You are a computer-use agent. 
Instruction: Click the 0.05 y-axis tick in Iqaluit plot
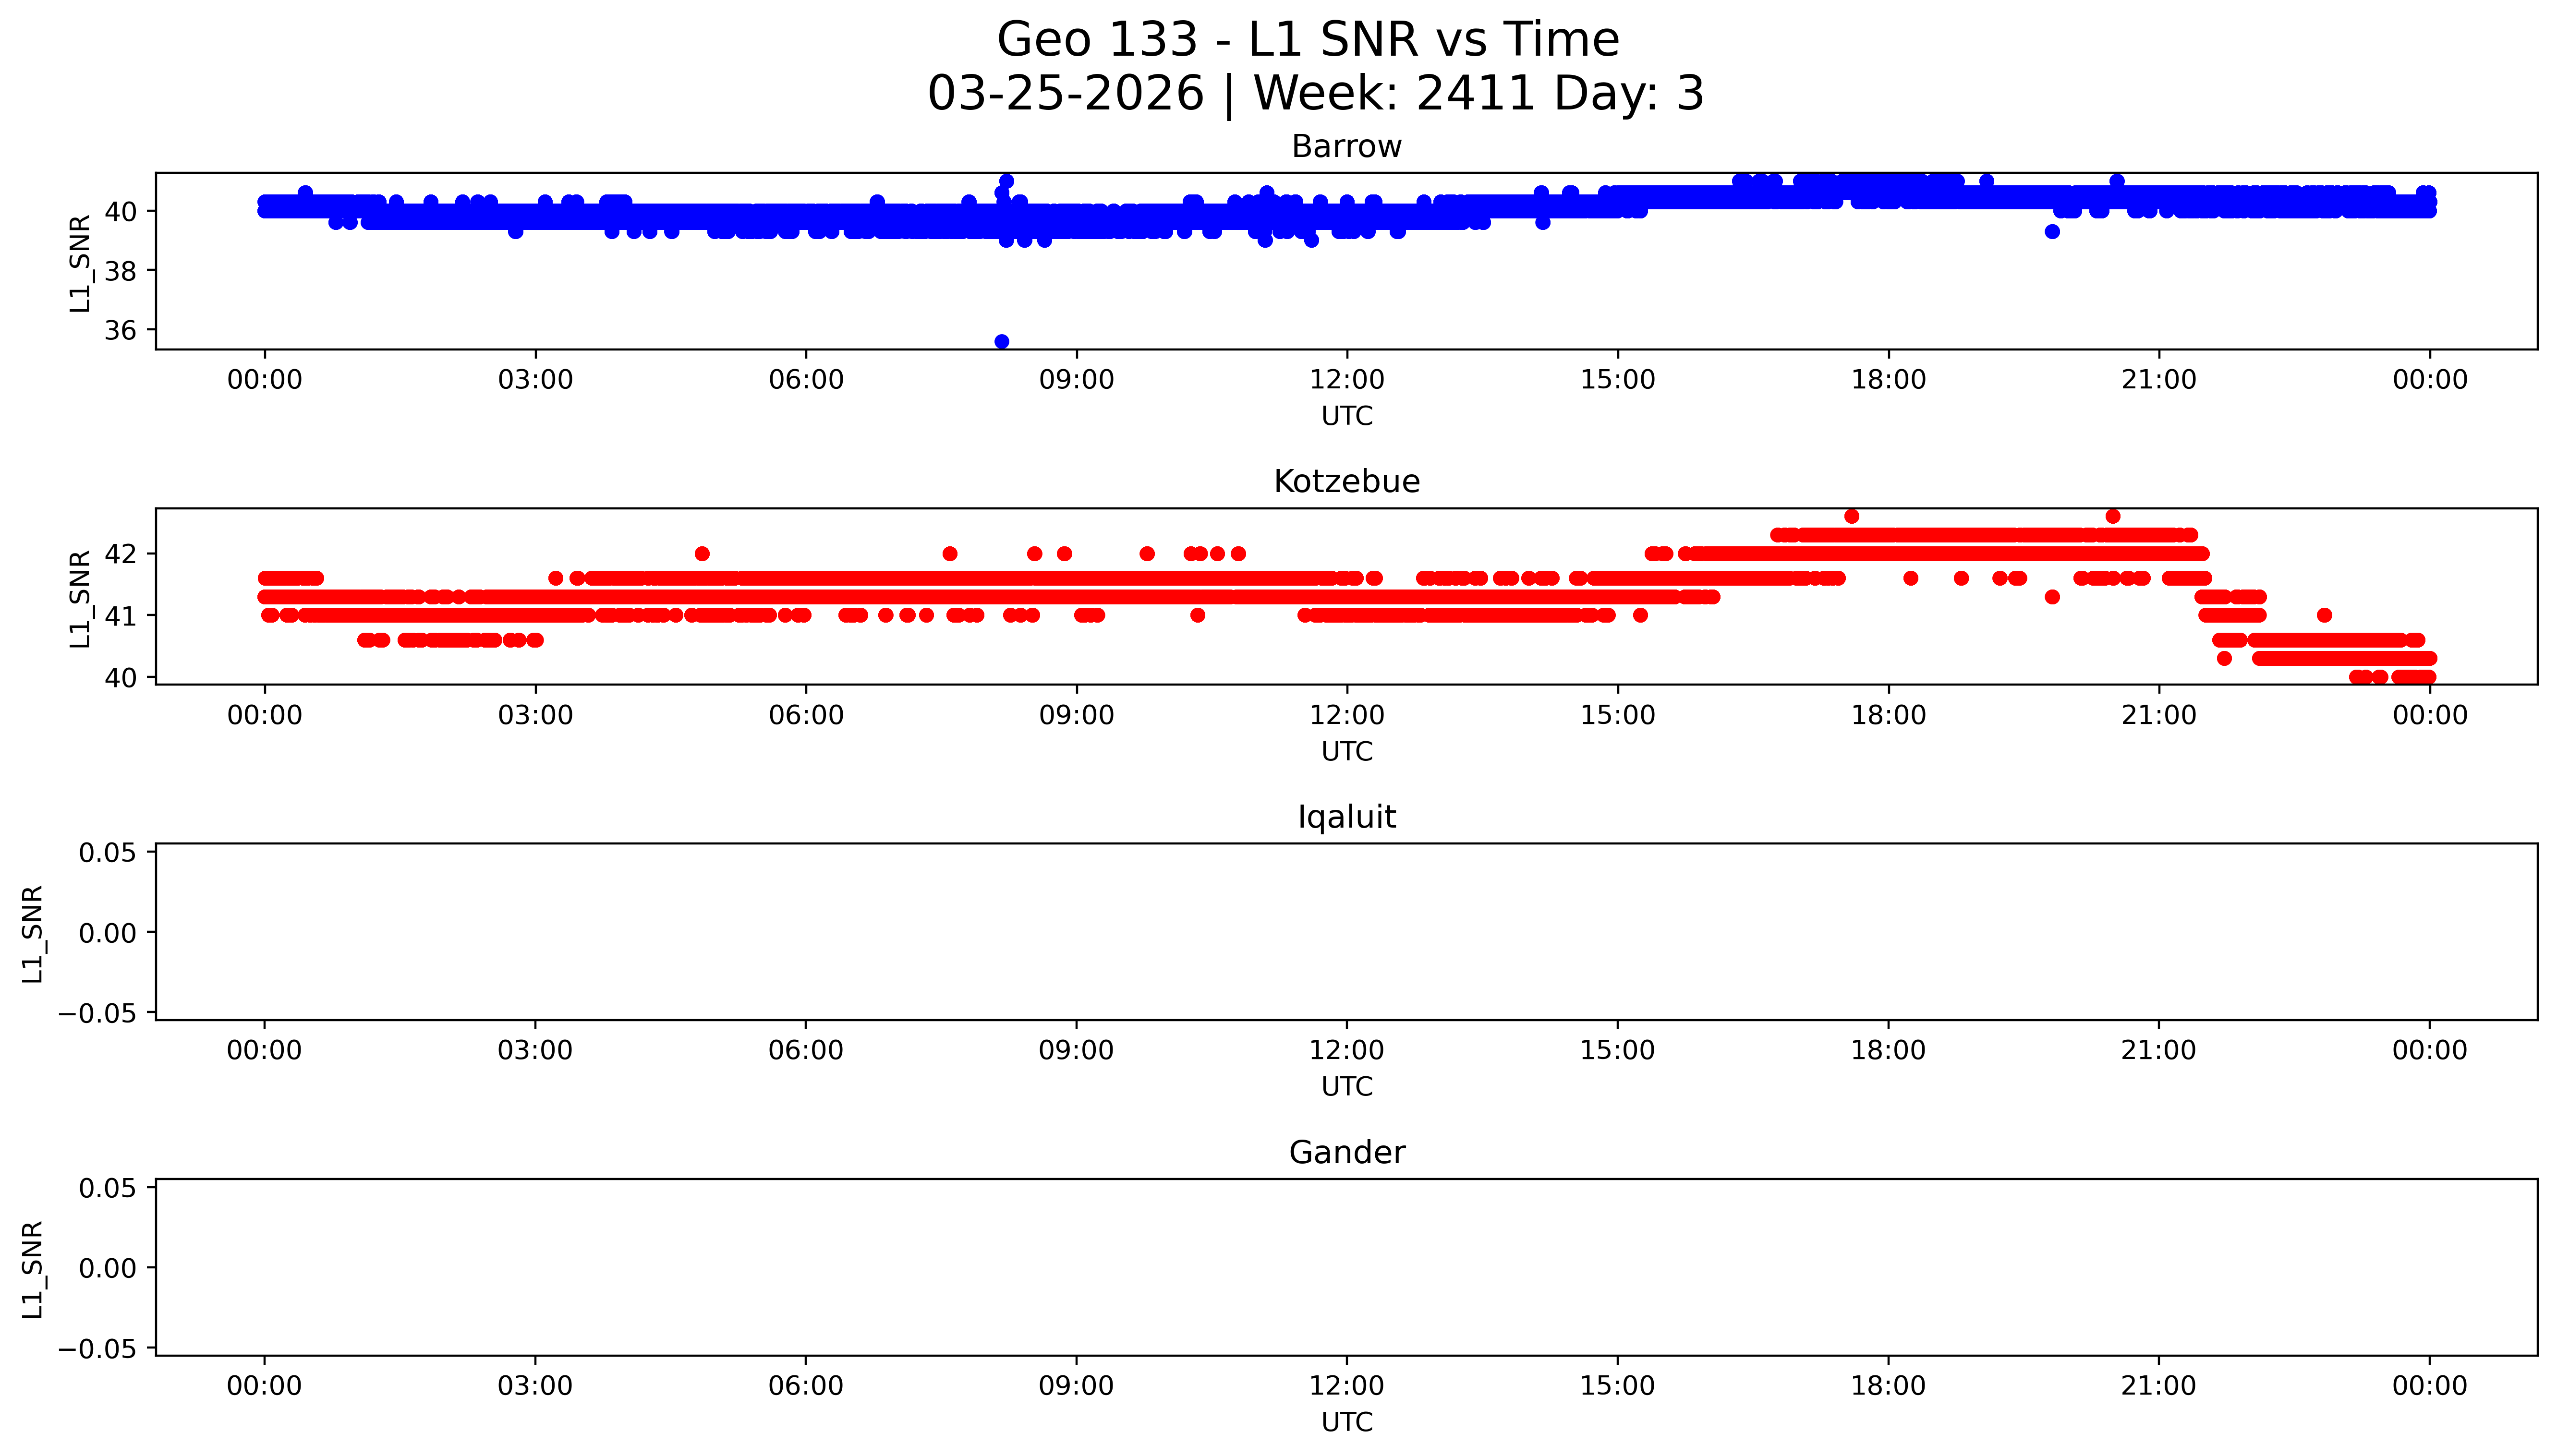pos(107,853)
